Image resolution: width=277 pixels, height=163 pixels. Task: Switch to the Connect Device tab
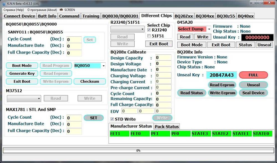click(19, 16)
